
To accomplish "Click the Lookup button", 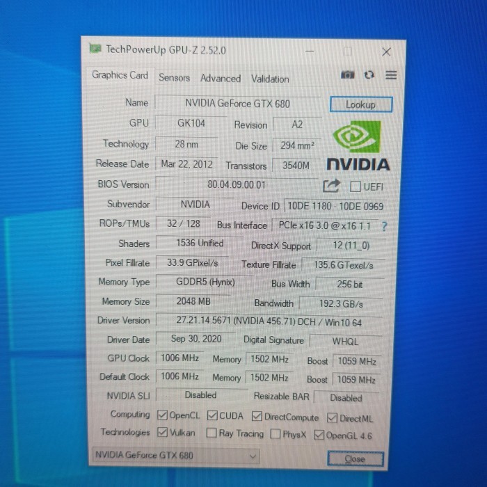I will [x=361, y=104].
